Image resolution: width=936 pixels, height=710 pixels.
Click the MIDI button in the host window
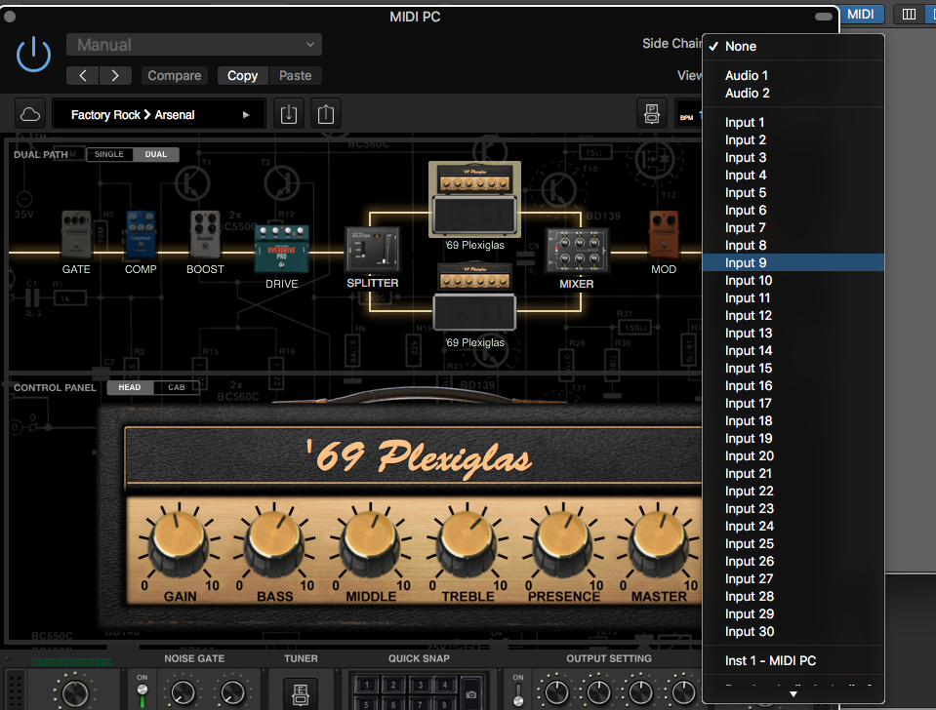click(x=860, y=15)
